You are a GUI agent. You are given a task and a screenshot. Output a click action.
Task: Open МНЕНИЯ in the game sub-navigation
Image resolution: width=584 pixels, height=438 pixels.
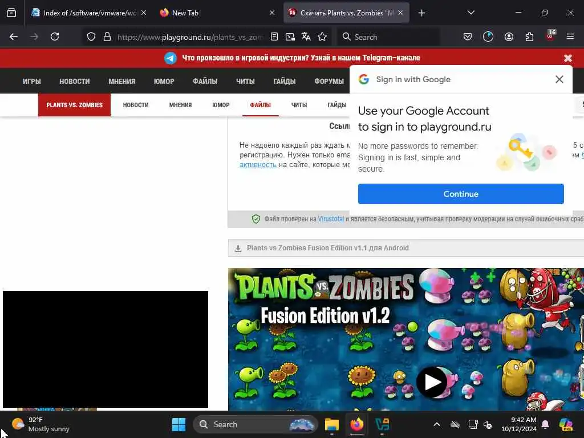180,105
